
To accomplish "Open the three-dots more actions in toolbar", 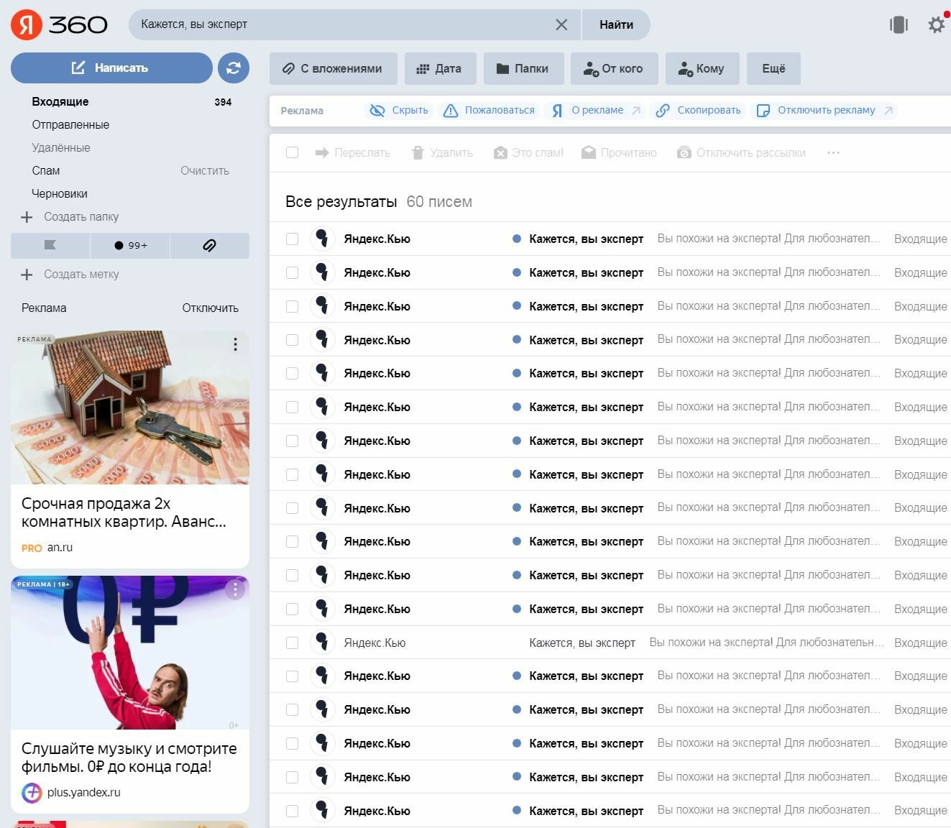I will 833,152.
